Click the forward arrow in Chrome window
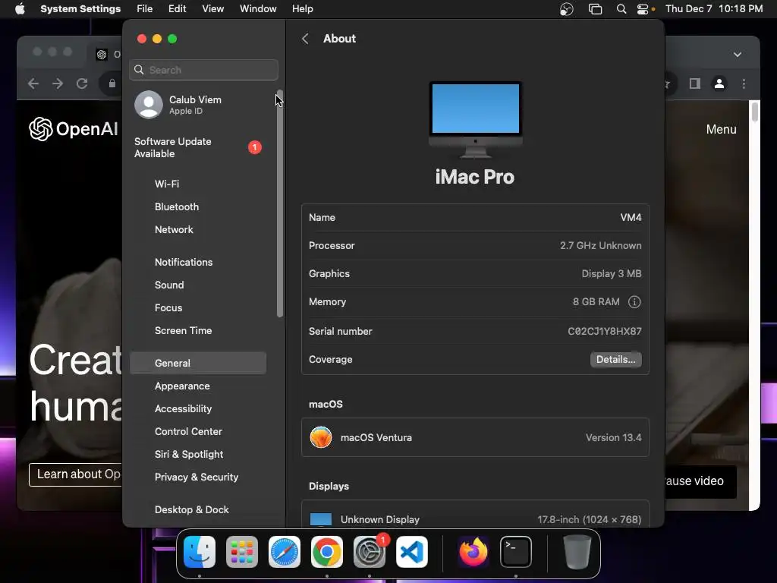Viewport: 777px width, 583px height. (x=58, y=84)
